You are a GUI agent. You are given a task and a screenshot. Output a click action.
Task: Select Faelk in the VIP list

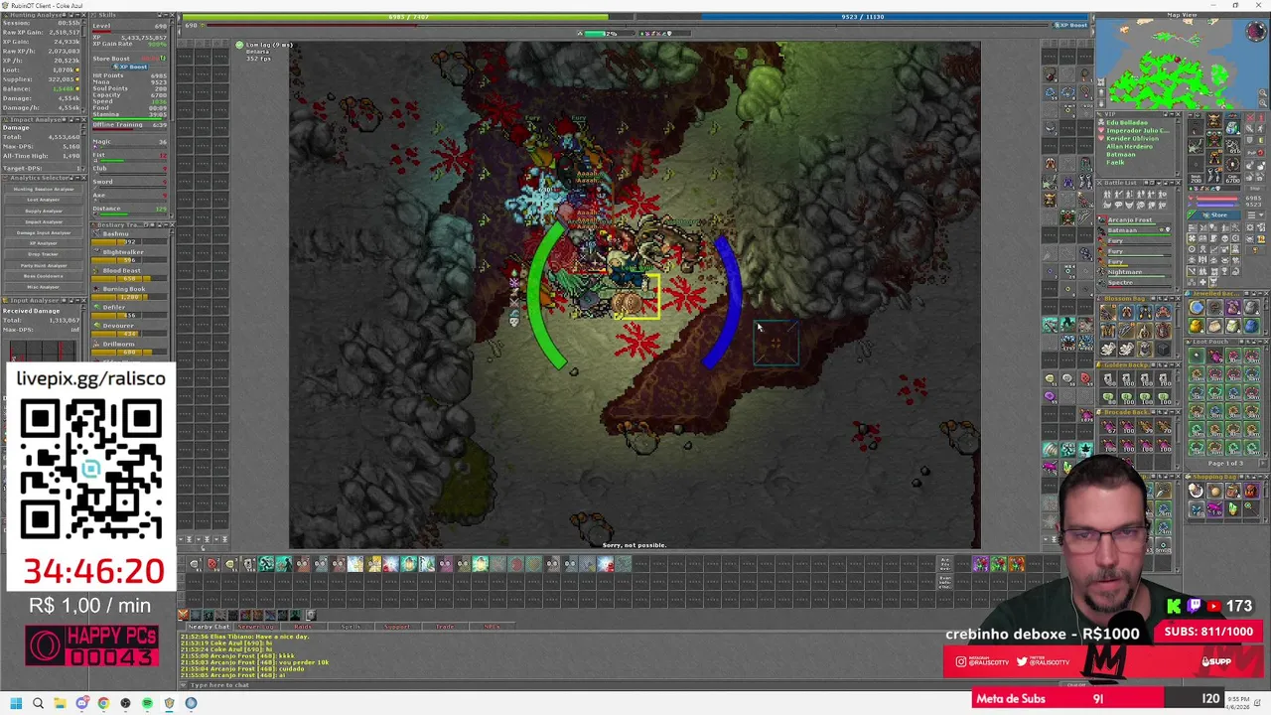pyautogui.click(x=1115, y=163)
